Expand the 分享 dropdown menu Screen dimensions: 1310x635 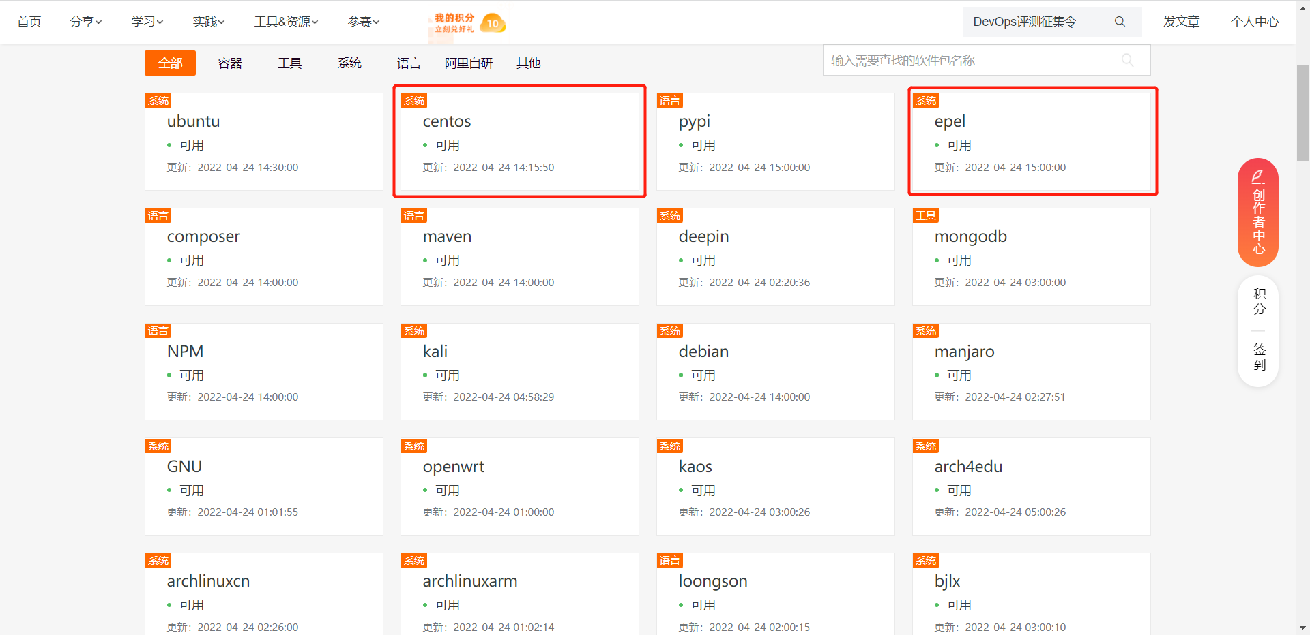pyautogui.click(x=86, y=22)
